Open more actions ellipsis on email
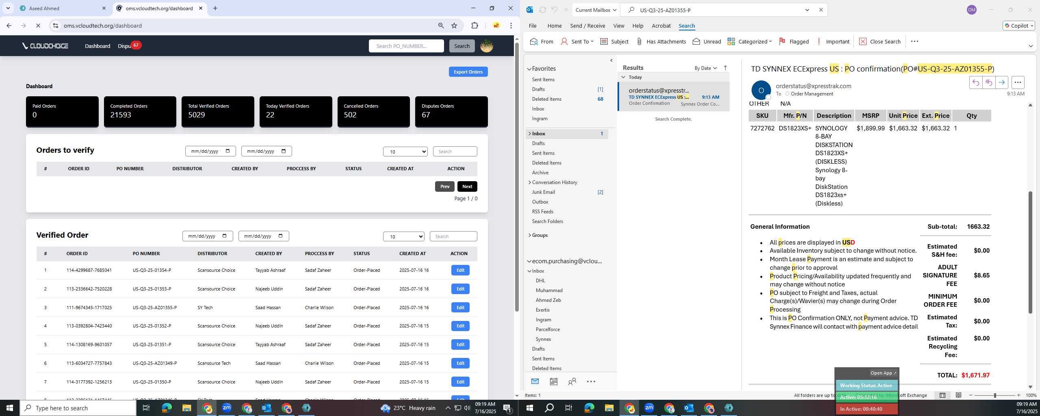This screenshot has height=416, width=1040. [1018, 82]
